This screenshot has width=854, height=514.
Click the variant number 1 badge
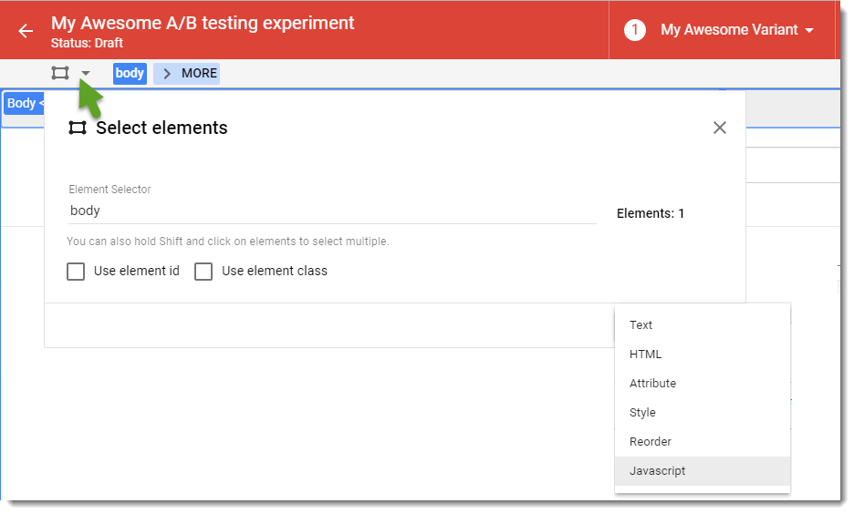(x=634, y=30)
